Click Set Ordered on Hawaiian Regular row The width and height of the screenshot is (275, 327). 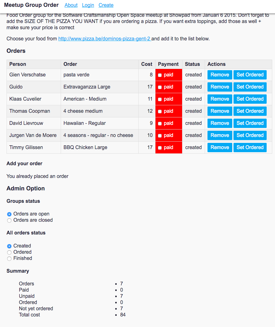click(250, 123)
